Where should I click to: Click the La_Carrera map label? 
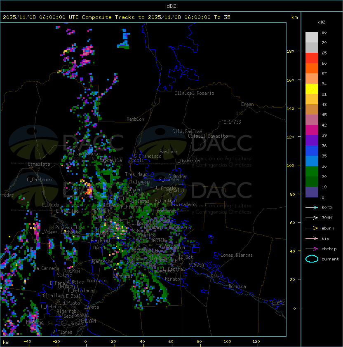(46, 268)
